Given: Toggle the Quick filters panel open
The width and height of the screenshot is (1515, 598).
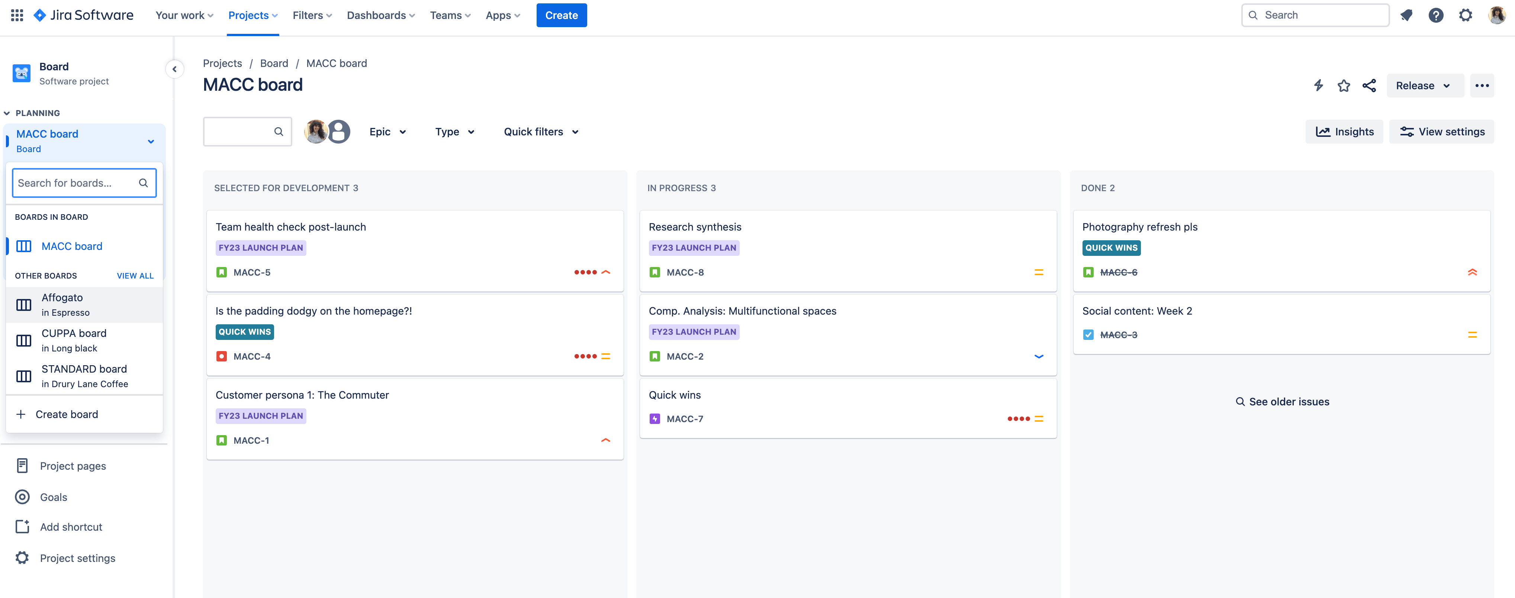Looking at the screenshot, I should click(541, 131).
